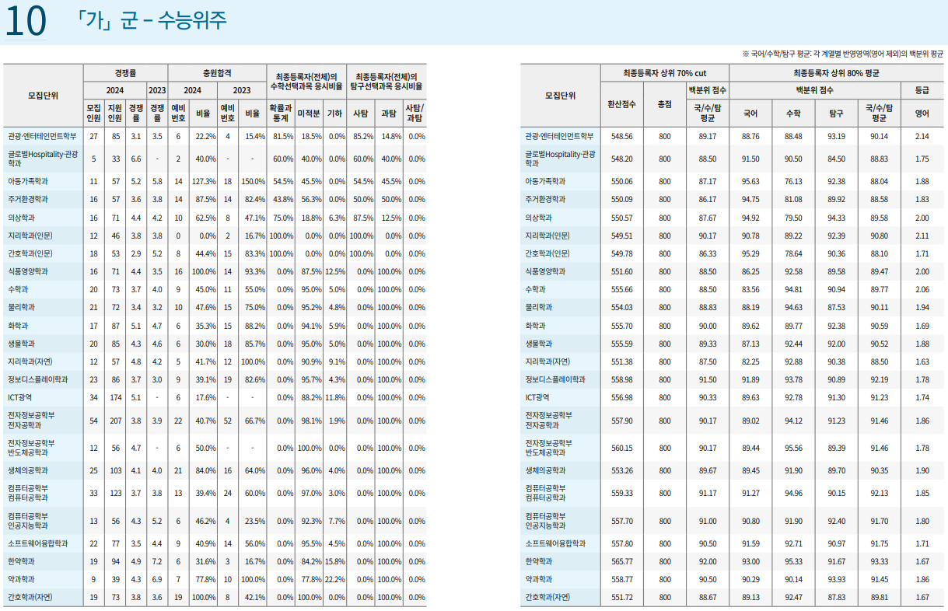The width and height of the screenshot is (948, 611).
Task: Click '한약학과' in the 70% cut table
Action: tap(538, 561)
